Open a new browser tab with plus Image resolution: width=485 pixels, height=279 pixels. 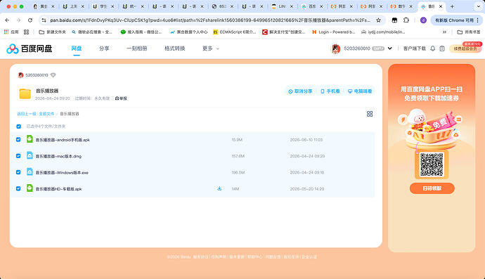(452, 6)
